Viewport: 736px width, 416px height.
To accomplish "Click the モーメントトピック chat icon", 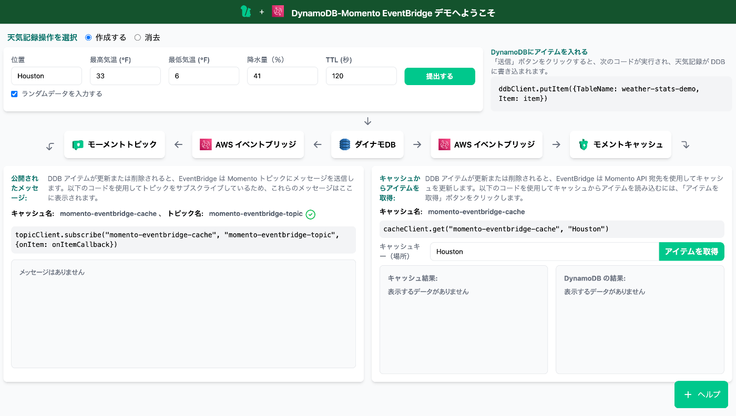I will click(x=78, y=144).
